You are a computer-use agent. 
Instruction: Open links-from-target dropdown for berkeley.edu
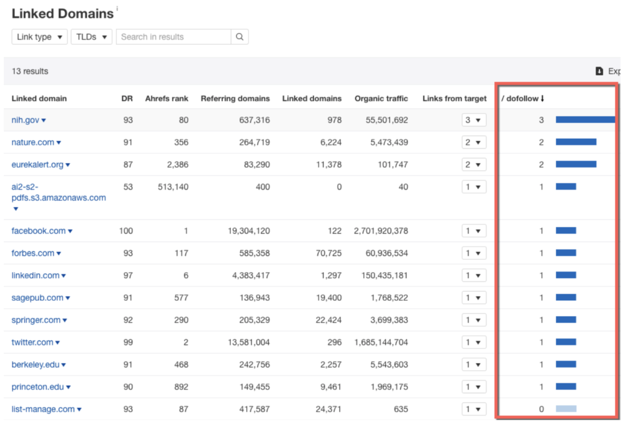474,365
